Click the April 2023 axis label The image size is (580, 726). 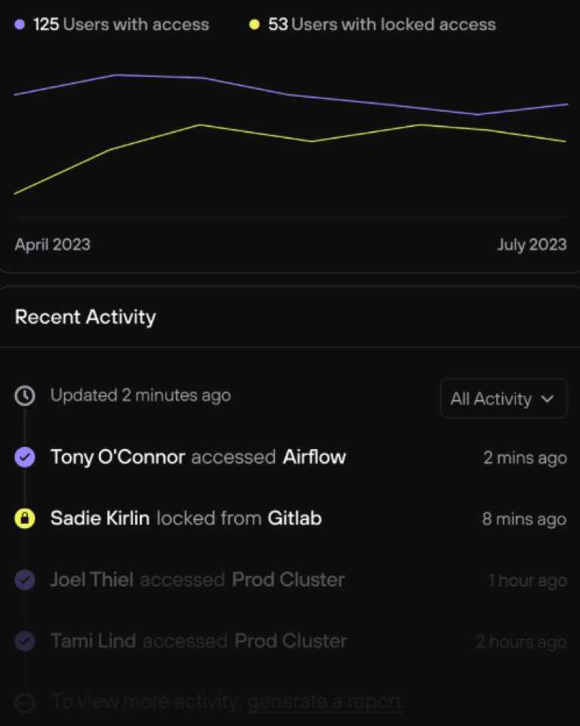pos(52,245)
